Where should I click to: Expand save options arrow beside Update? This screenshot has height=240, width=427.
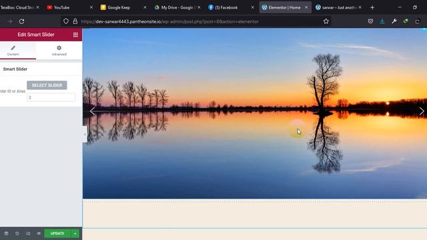(x=75, y=233)
